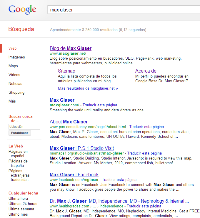Translate the facebook.com/mglaser page
The height and width of the screenshot is (218, 200).
[x=119, y=180]
